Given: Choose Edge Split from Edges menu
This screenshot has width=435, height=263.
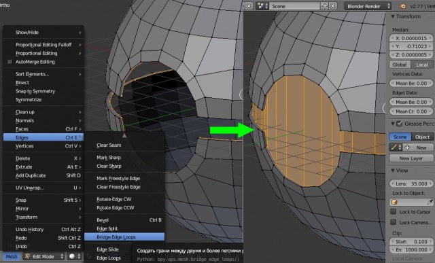Looking at the screenshot, I should click(x=124, y=228).
